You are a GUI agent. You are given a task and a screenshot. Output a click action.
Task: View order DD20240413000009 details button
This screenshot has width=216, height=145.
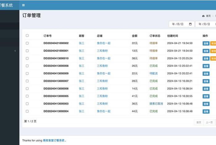coord(206,74)
